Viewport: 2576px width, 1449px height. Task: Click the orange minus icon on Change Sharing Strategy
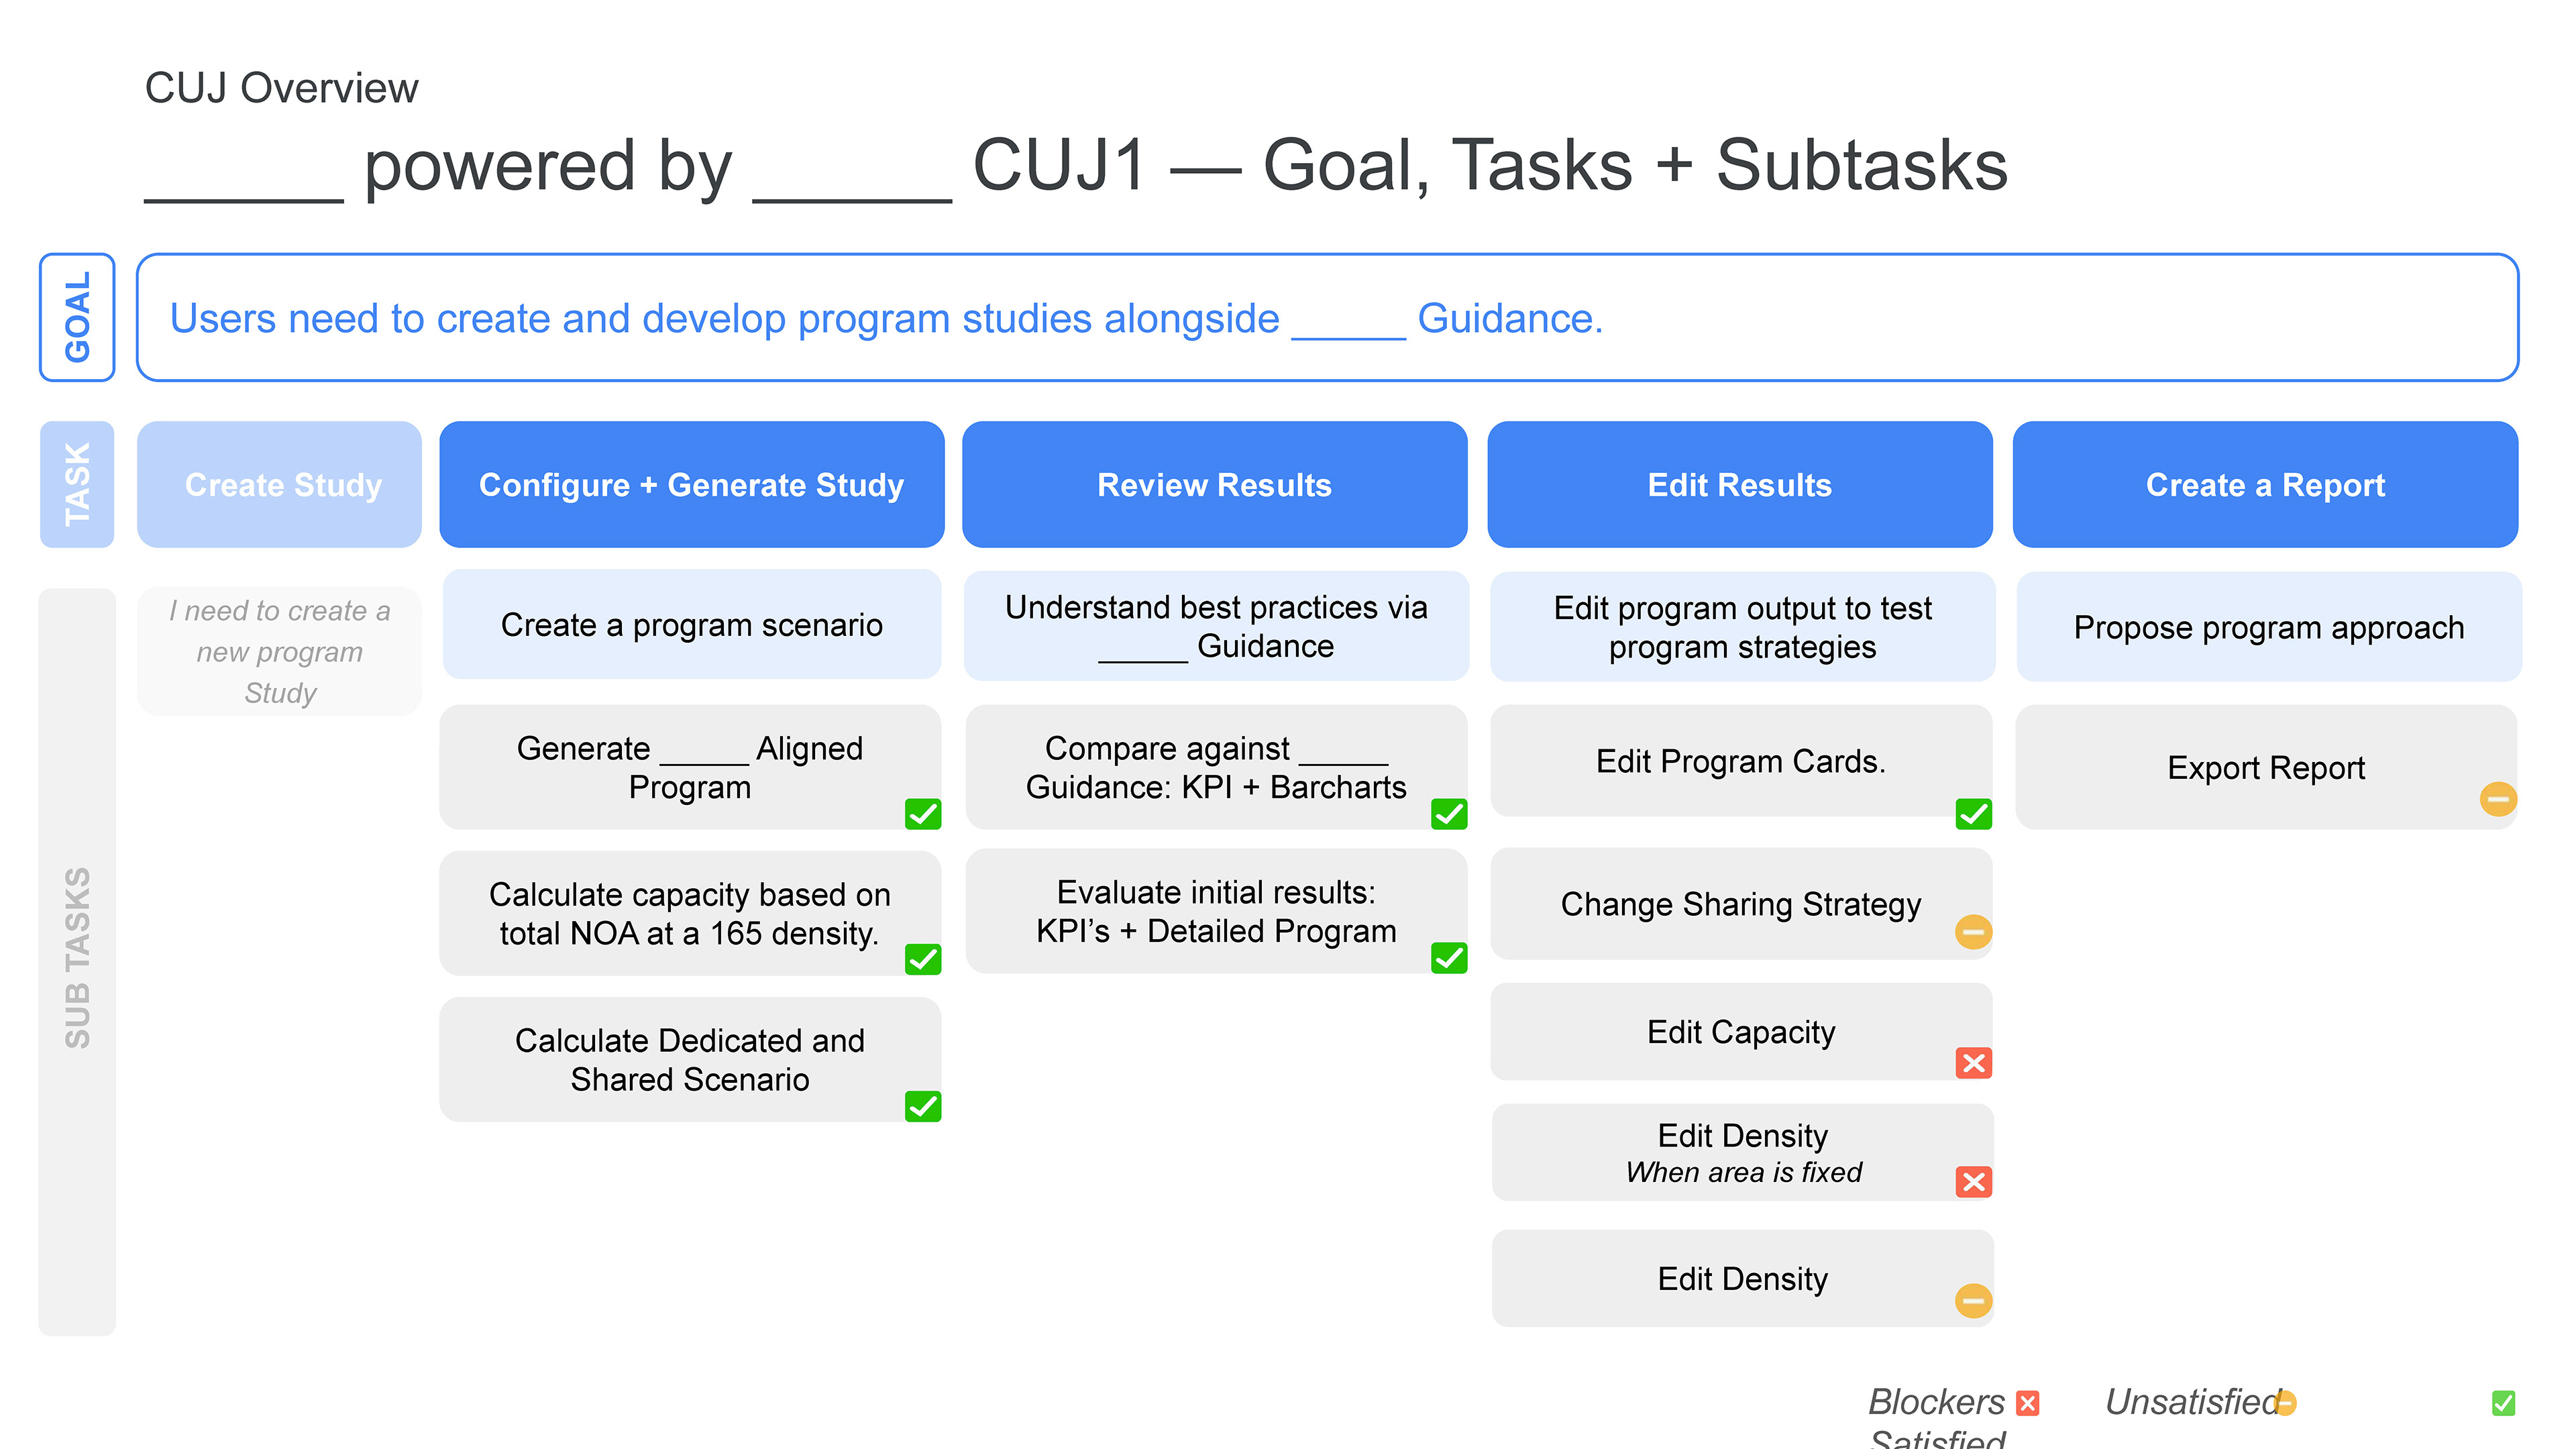1973,932
